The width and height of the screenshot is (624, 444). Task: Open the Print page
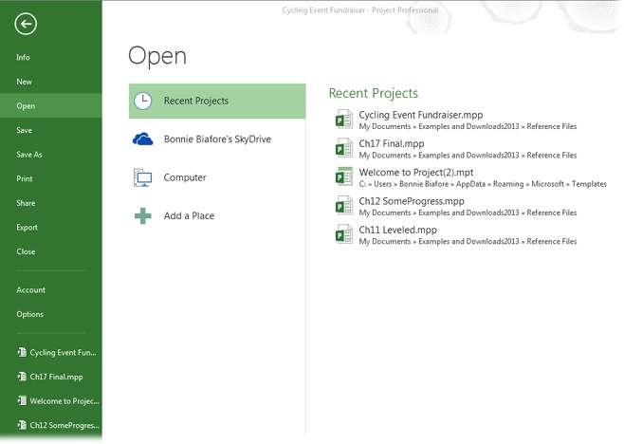[25, 178]
